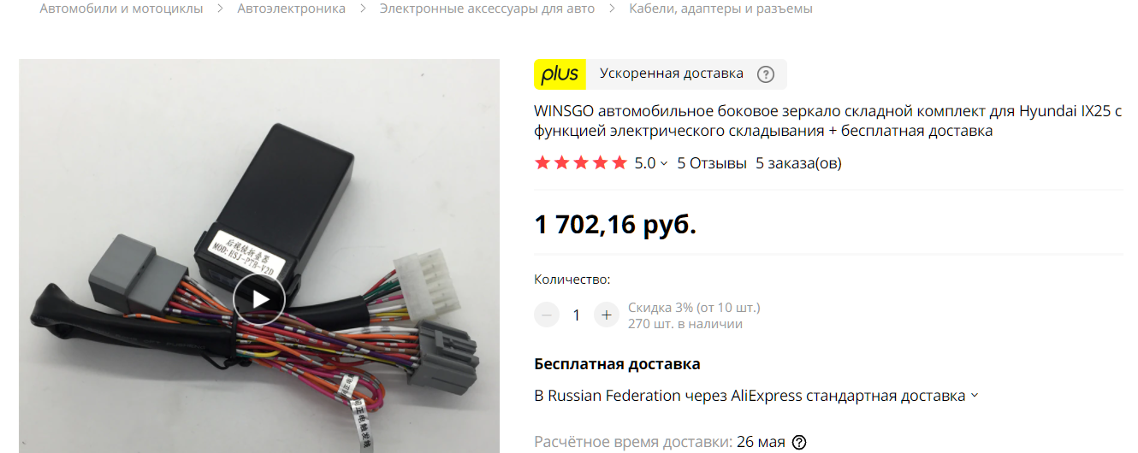The image size is (1138, 453).
Task: Click the 5 заказа(ов) orders text
Action: point(798,163)
